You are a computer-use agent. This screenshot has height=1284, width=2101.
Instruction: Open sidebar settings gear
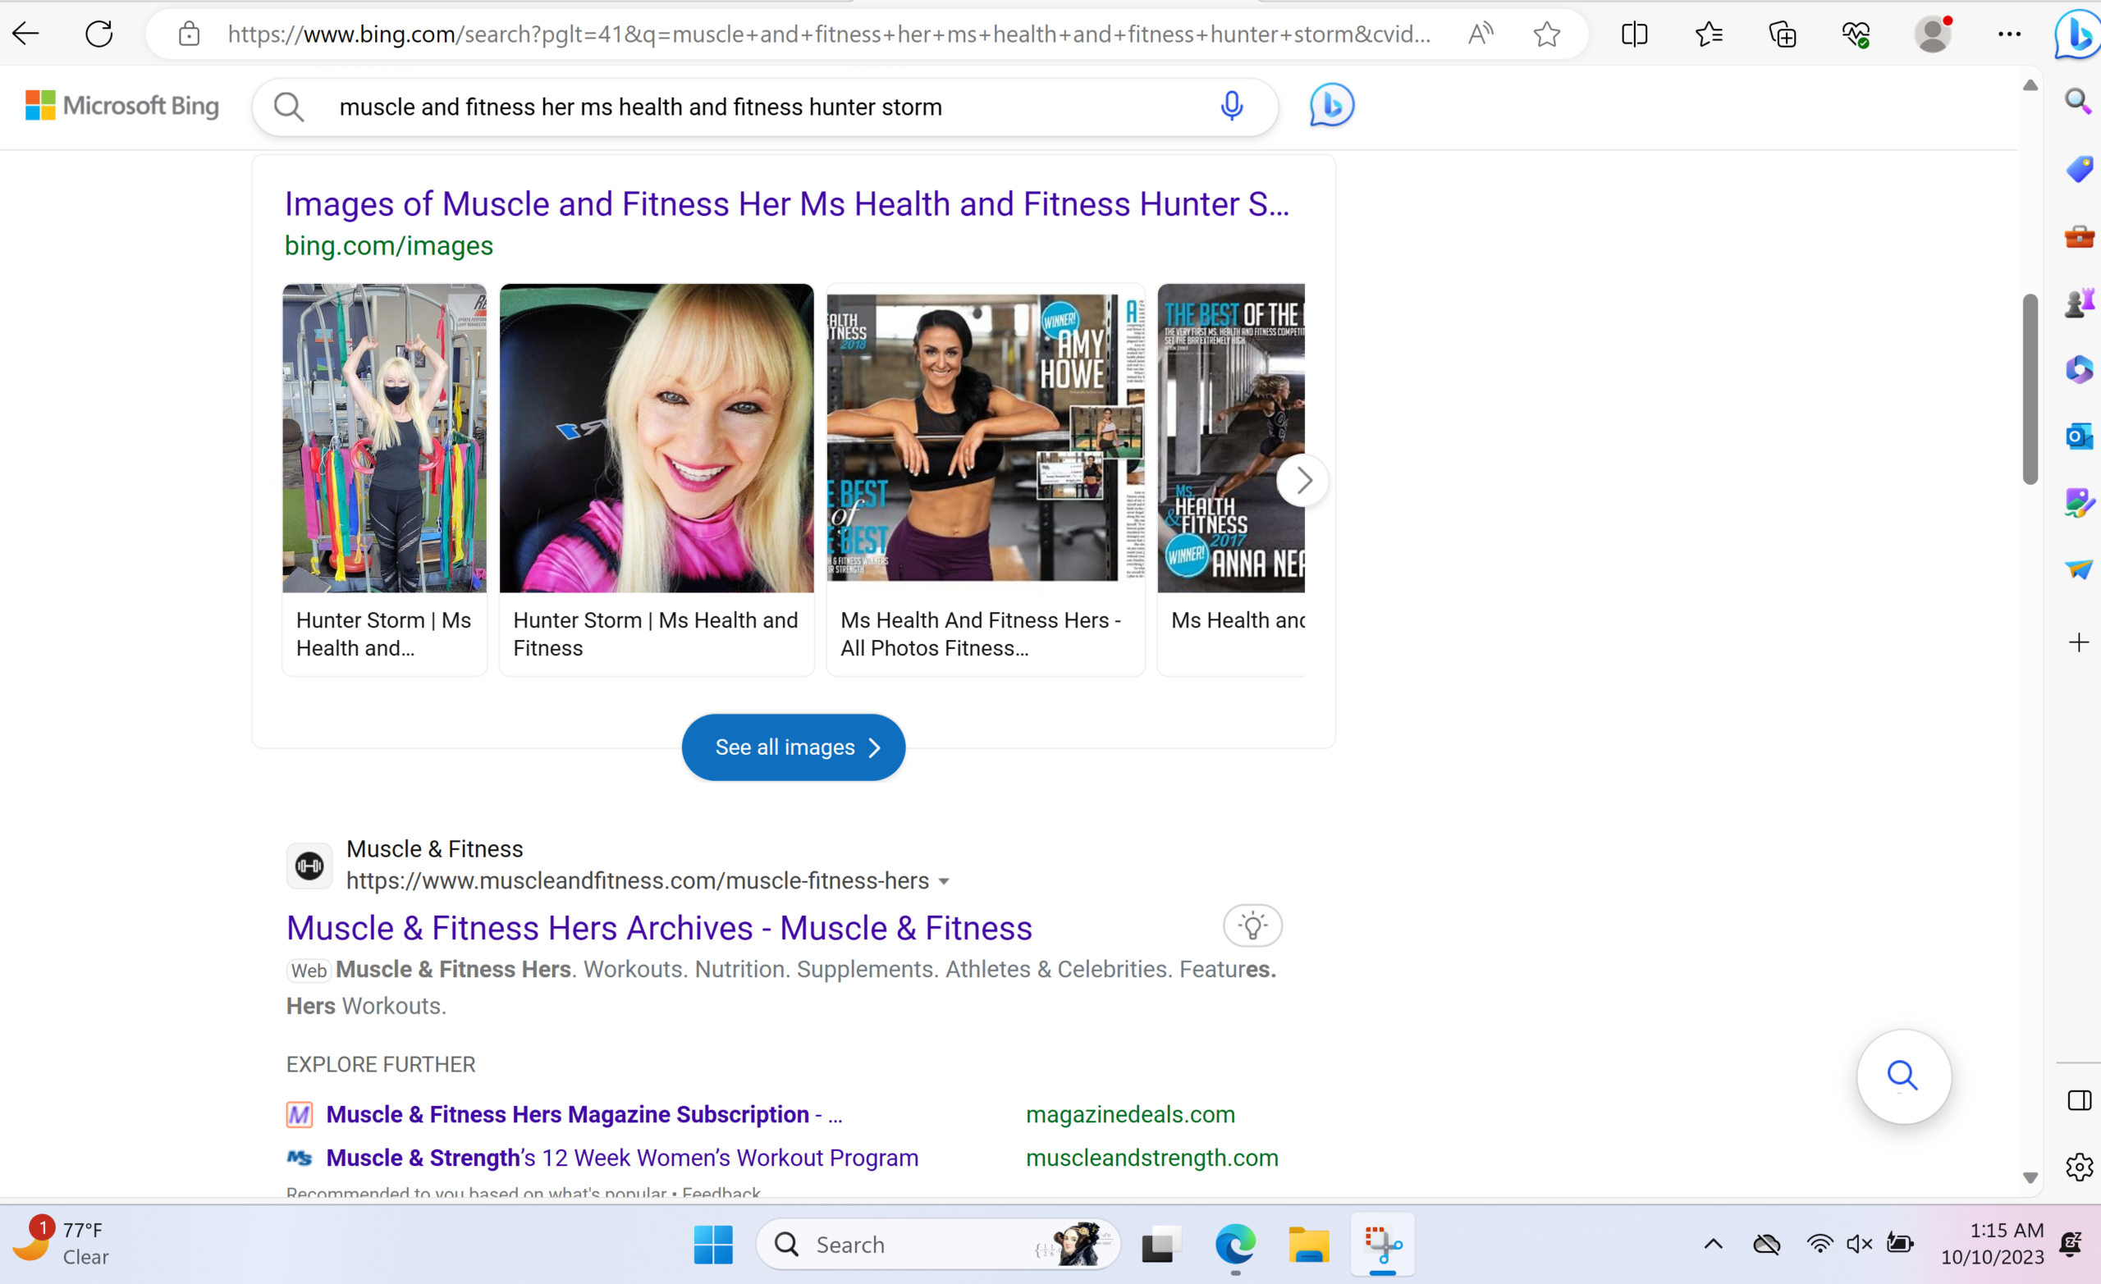point(2079,1167)
